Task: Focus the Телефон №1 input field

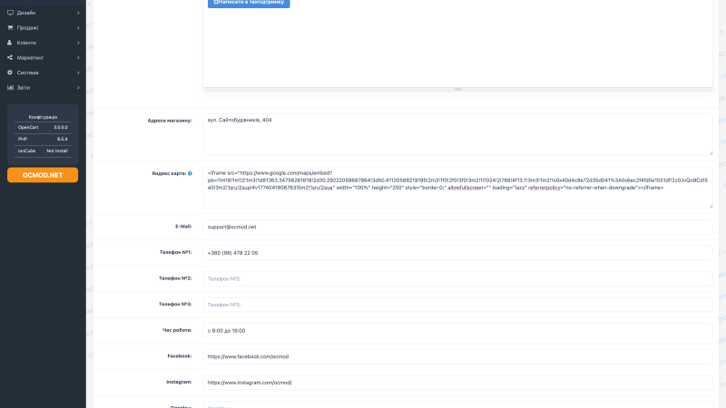Action: (458, 253)
